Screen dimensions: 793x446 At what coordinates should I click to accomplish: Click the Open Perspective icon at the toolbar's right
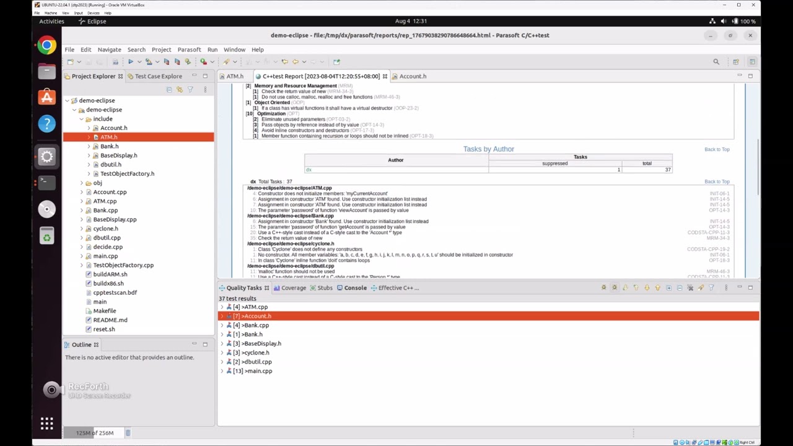[735, 62]
